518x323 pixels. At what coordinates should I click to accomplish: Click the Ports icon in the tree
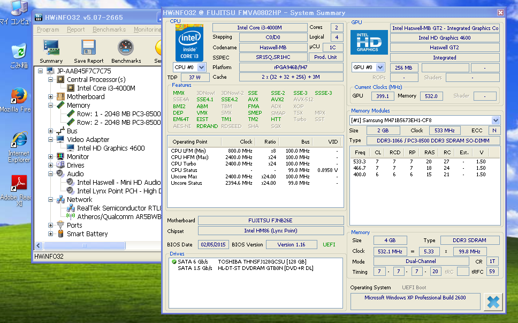pyautogui.click(x=60, y=225)
